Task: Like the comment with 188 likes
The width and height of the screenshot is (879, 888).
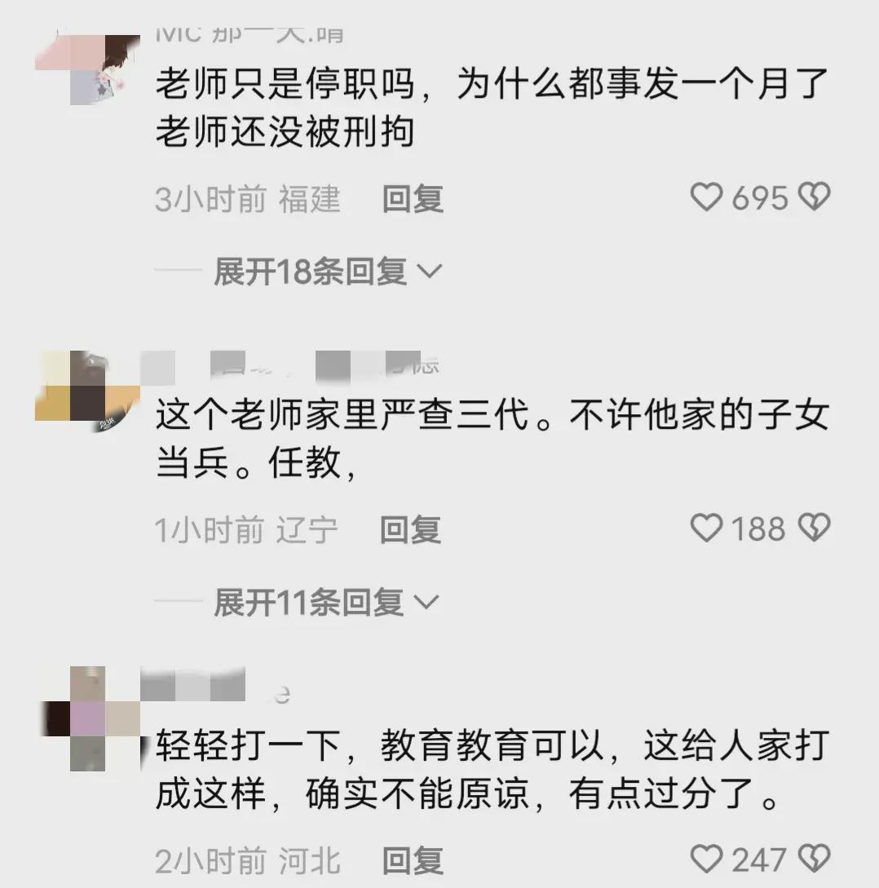Action: tap(706, 528)
